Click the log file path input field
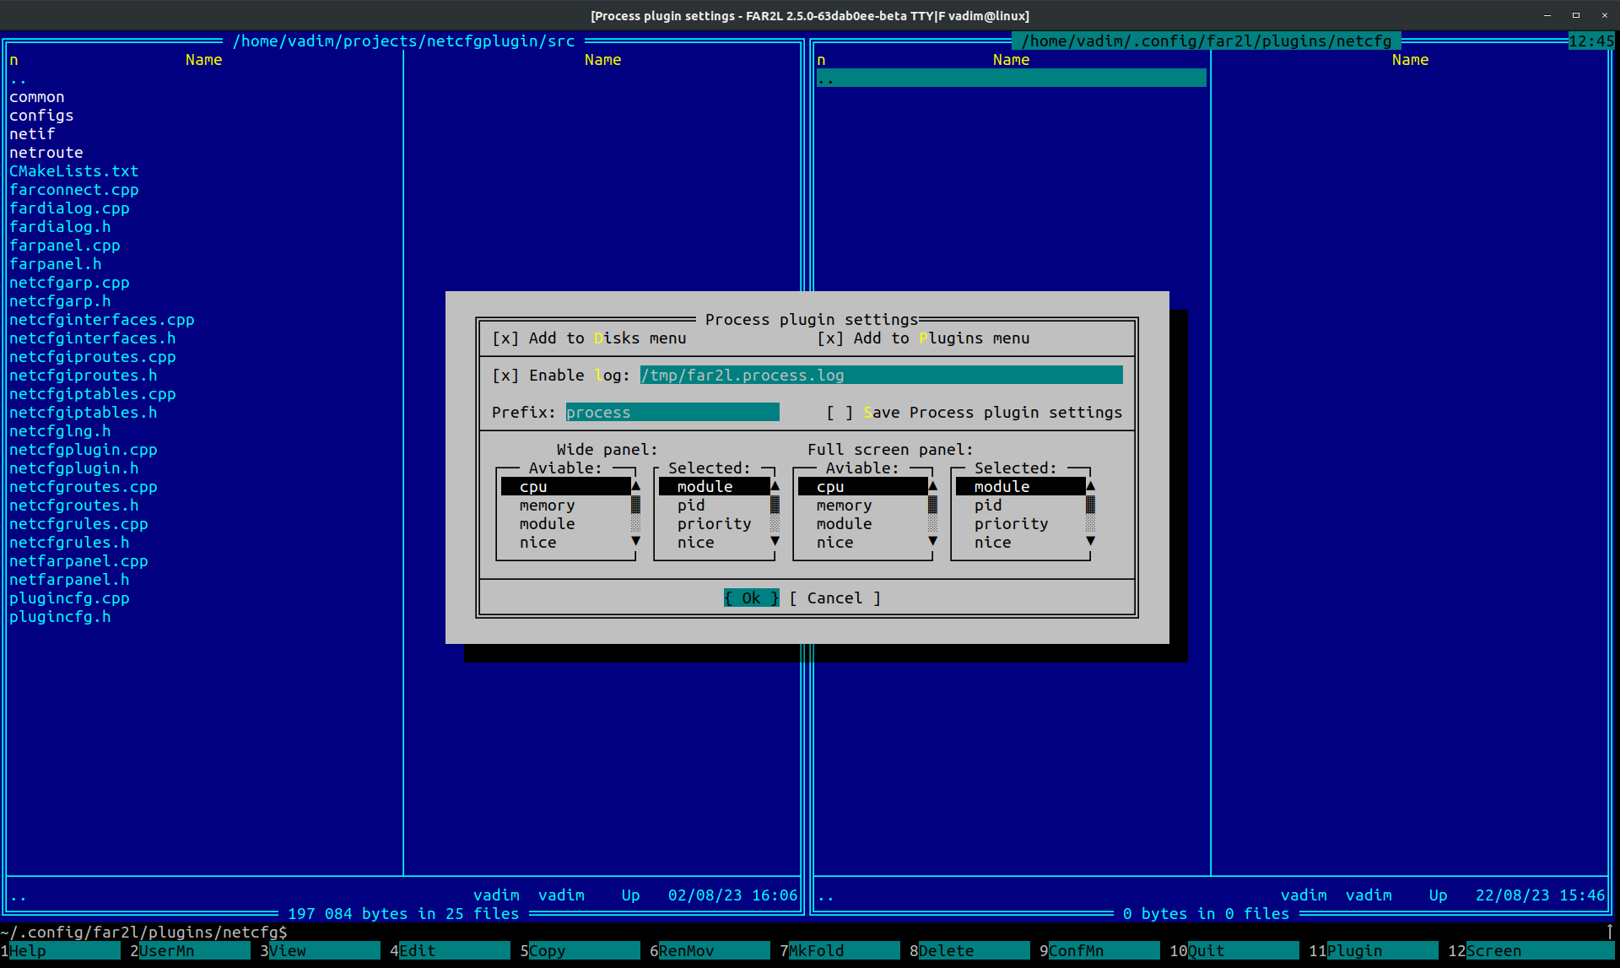The width and height of the screenshot is (1620, 968). point(881,376)
